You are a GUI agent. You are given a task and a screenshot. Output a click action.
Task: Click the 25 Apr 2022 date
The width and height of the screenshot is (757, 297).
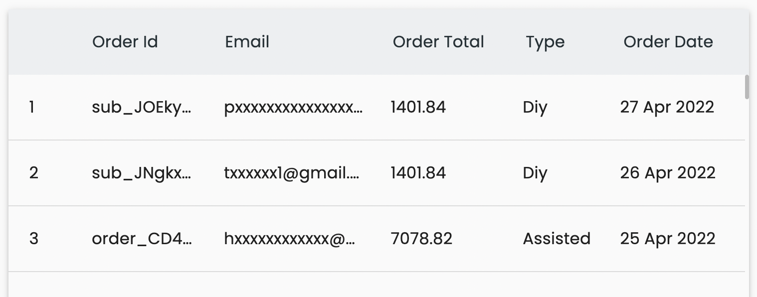(x=668, y=239)
